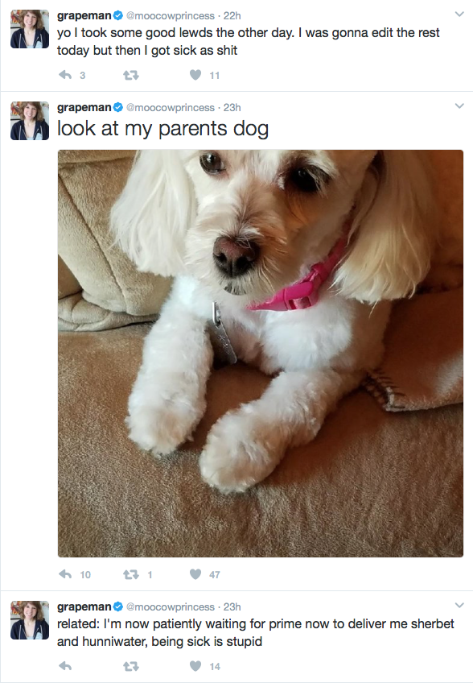Open grapeman's profile from the 22h tweet
This screenshot has width=473, height=683.
tap(84, 15)
